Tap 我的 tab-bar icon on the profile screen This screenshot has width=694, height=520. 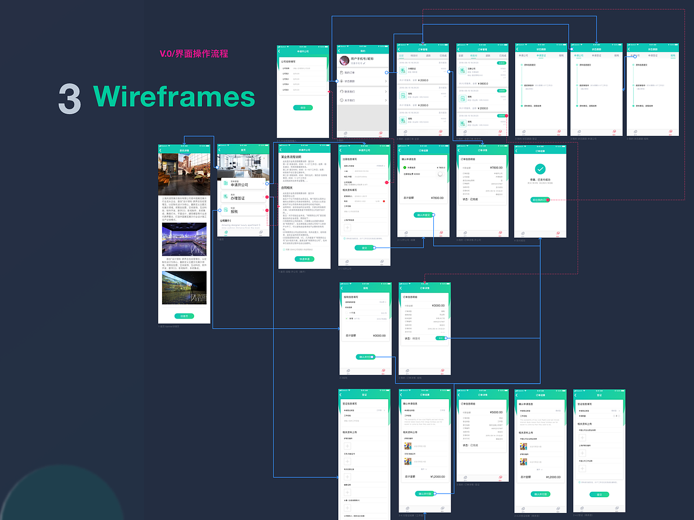[380, 133]
